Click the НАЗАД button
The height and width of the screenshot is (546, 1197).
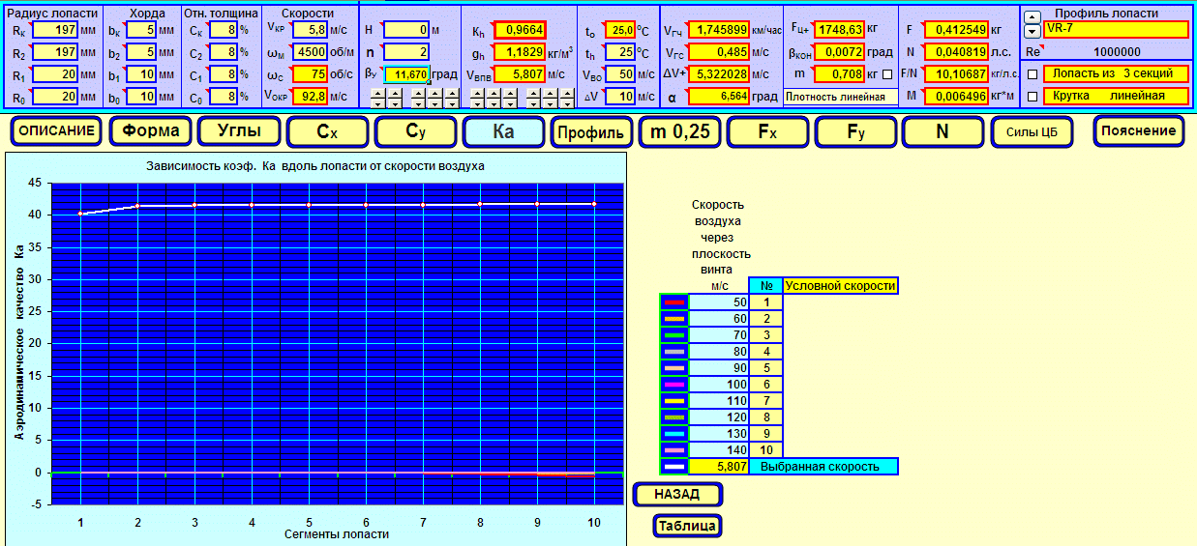coord(678,494)
